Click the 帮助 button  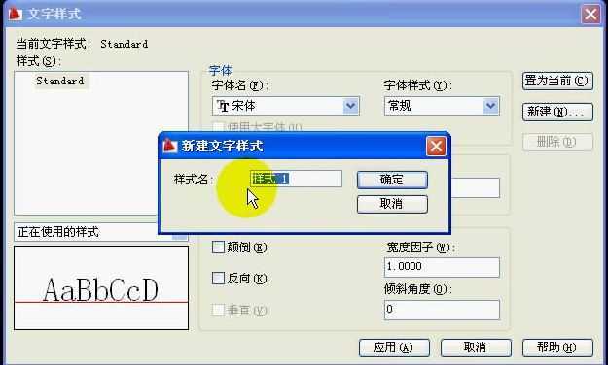click(x=557, y=348)
